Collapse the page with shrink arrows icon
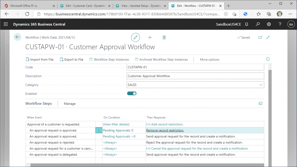 pyautogui.click(x=268, y=37)
